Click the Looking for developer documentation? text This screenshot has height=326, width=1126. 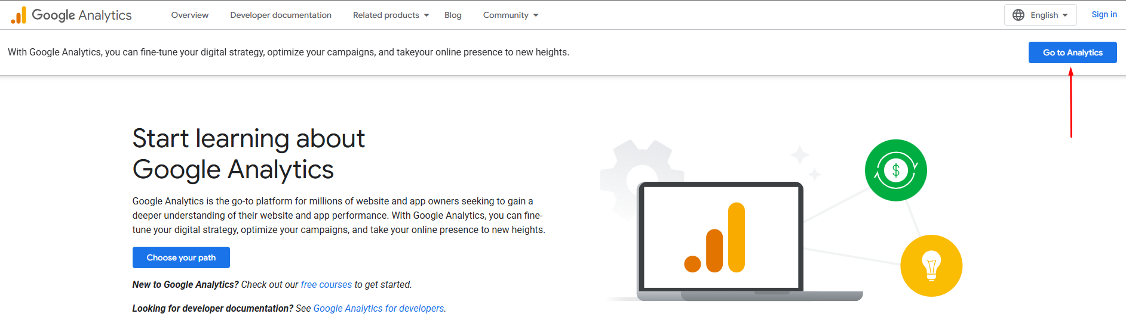(213, 309)
